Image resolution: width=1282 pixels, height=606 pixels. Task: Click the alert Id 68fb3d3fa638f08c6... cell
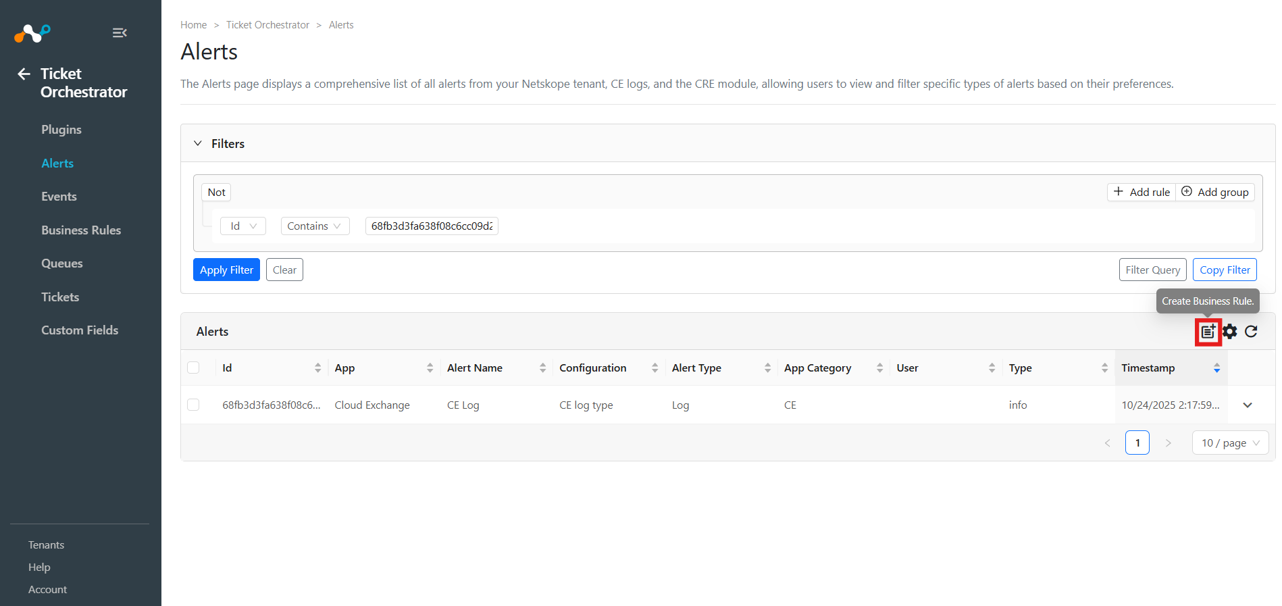[272, 405]
